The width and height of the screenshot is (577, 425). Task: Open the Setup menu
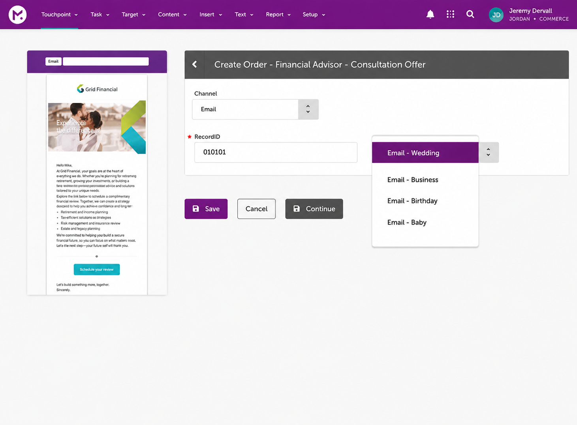pyautogui.click(x=314, y=15)
